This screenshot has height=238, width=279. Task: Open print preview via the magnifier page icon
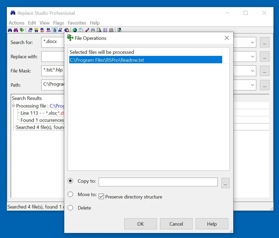(99, 30)
